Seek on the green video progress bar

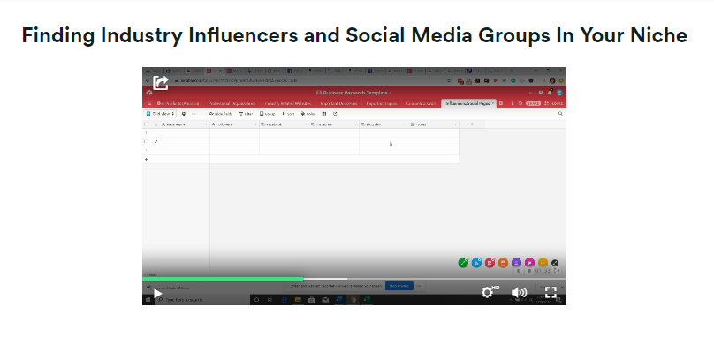pyautogui.click(x=222, y=279)
